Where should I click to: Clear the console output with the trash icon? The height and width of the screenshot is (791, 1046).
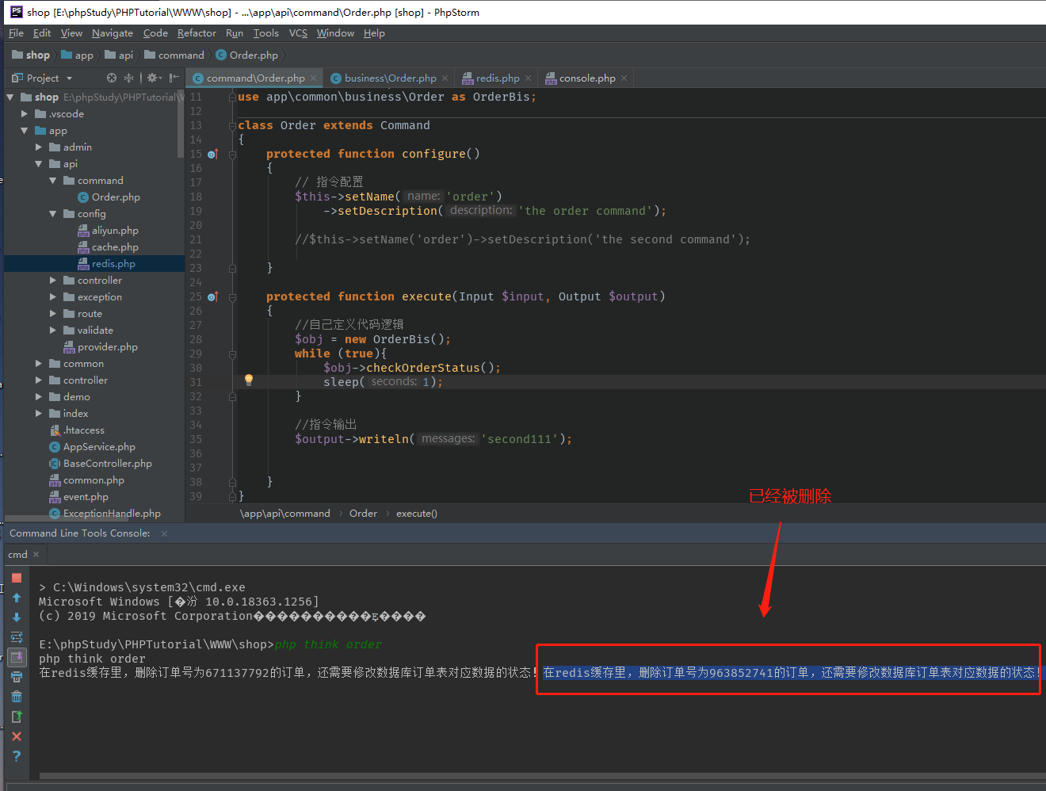(x=17, y=696)
